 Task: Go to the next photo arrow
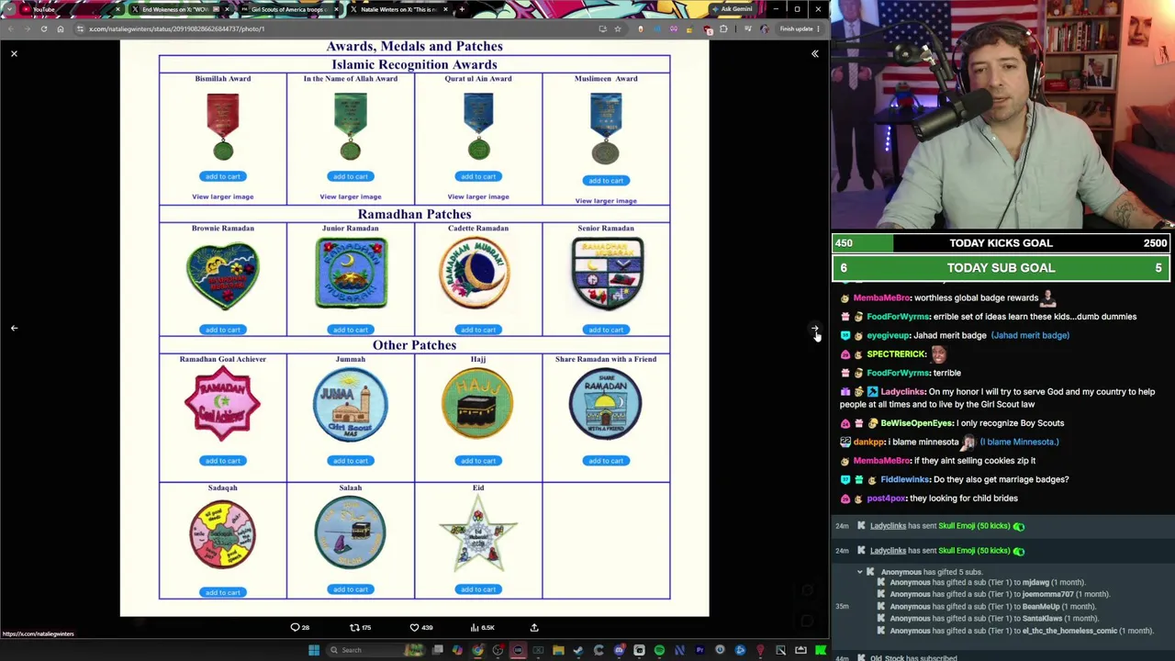coord(814,328)
